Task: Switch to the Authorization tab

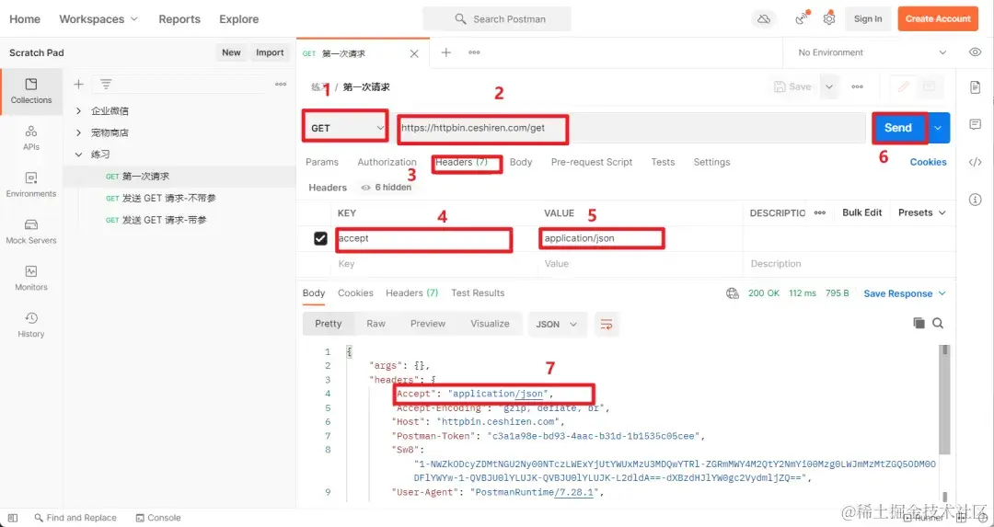Action: click(387, 162)
